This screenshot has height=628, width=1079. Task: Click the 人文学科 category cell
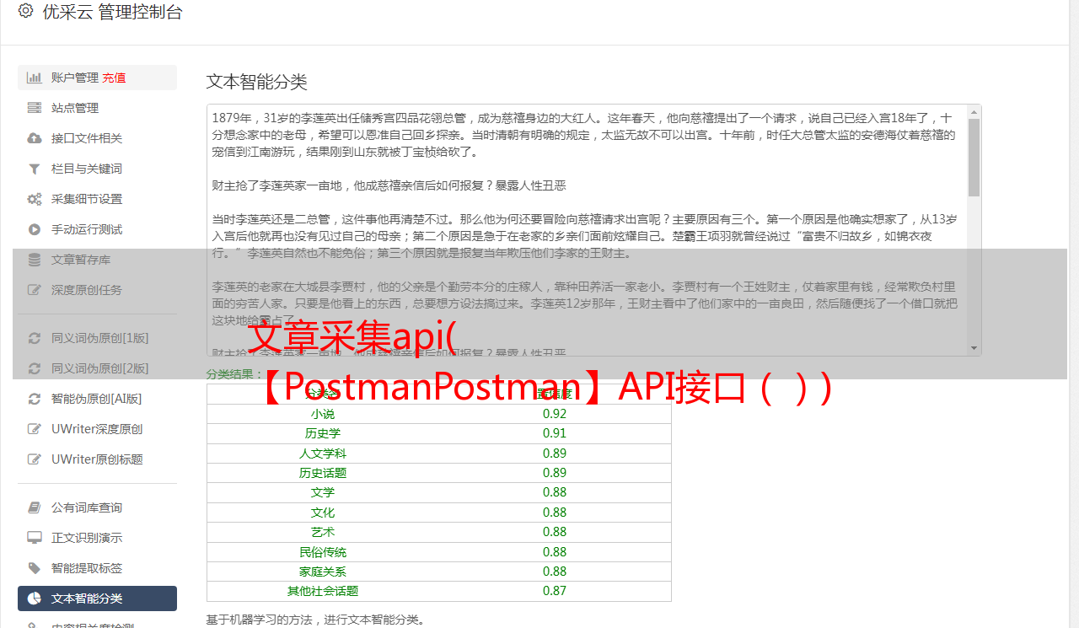coord(323,454)
